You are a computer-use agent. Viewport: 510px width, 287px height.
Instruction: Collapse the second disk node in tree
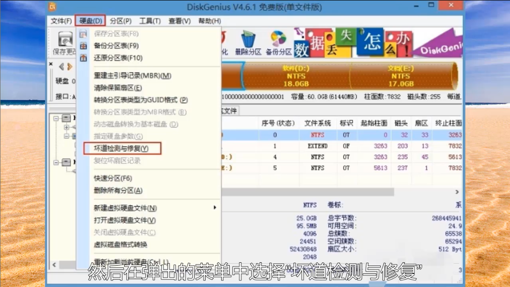56,162
